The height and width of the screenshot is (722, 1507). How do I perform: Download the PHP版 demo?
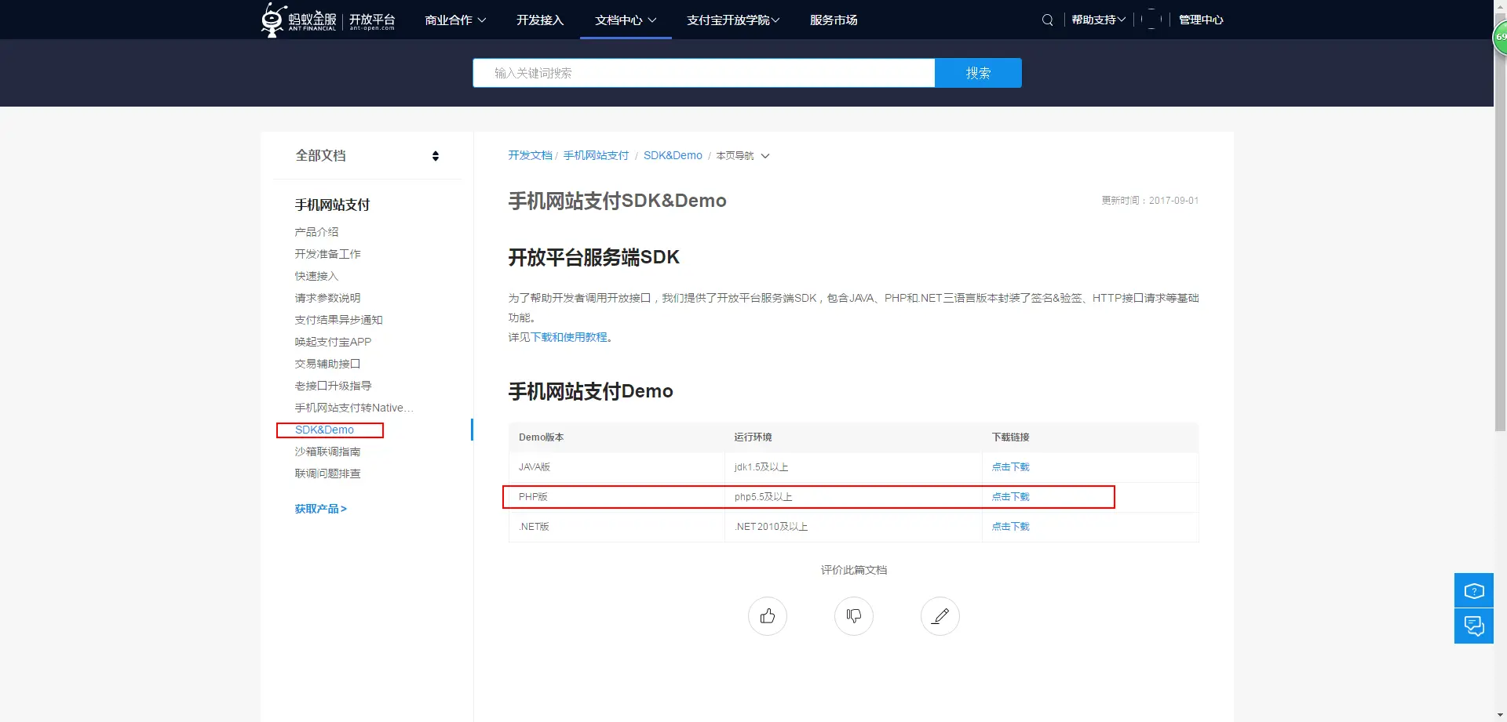[1010, 497]
